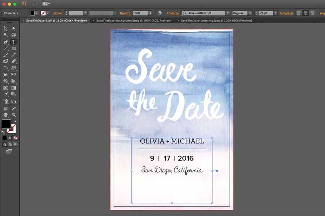325x216 pixels.
Task: Select the Zoom tool
Action: 14,115
